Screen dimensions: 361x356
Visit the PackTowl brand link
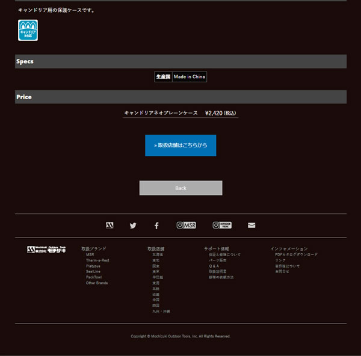coord(94,277)
